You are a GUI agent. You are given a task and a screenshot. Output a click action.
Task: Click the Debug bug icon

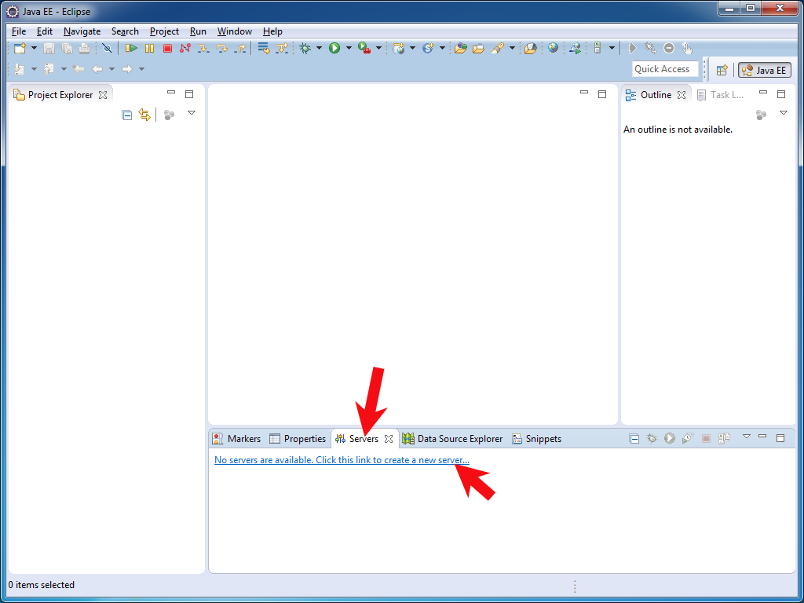(305, 48)
